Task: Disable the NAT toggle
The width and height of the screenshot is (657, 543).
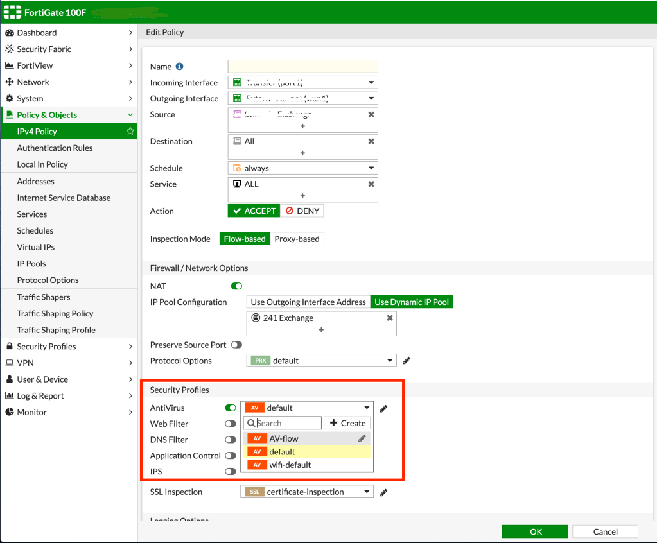Action: (x=236, y=286)
